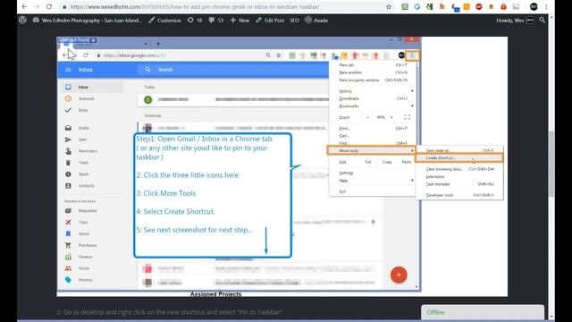
Task: Open the New content menu
Action: (240, 21)
